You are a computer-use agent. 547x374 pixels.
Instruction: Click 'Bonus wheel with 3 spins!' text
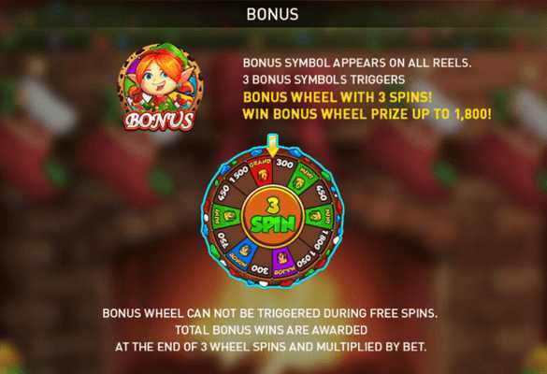(x=338, y=97)
